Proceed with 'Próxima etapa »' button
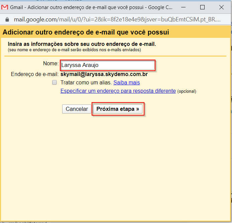The height and width of the screenshot is (223, 232). (x=118, y=109)
